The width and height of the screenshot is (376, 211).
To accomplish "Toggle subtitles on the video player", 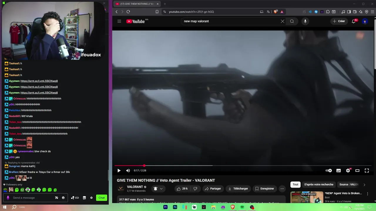I will pyautogui.click(x=338, y=171).
